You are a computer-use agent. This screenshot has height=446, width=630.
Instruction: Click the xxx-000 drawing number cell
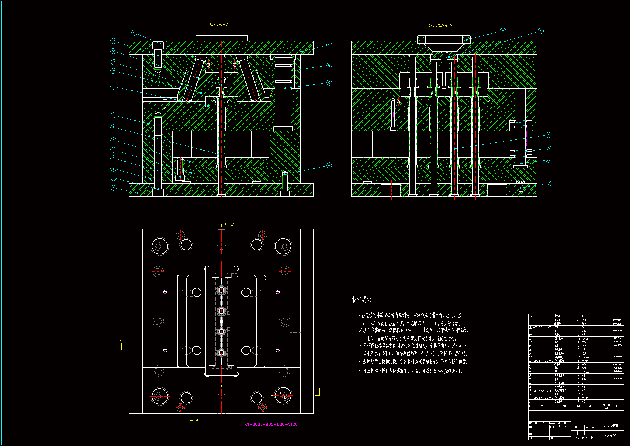pyautogui.click(x=610, y=435)
